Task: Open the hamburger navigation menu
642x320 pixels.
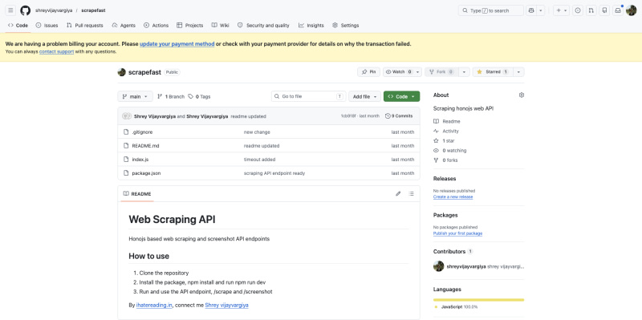Action: 10,10
